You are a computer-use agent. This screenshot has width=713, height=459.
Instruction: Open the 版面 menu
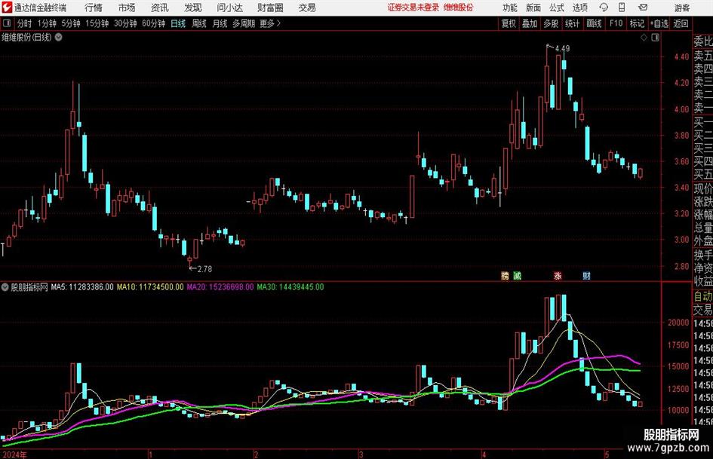point(533,8)
